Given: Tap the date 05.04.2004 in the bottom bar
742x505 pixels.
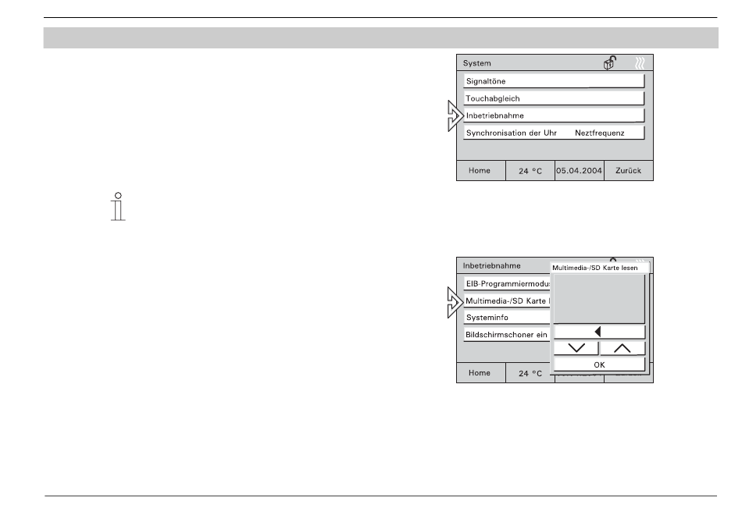Looking at the screenshot, I should (580, 170).
